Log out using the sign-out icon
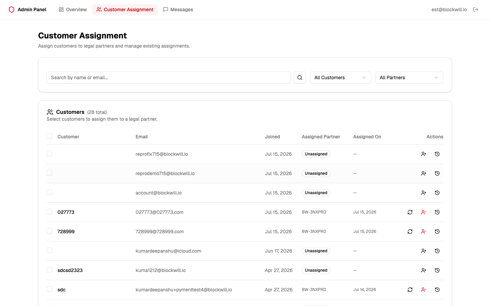Viewport: 490px width, 306px height. click(x=476, y=10)
